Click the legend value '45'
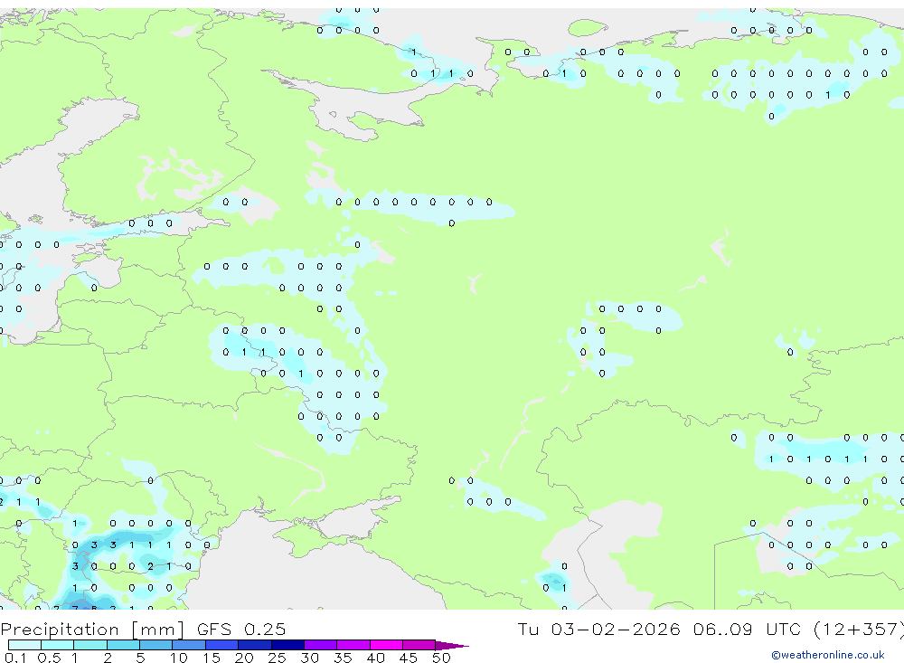Image resolution: width=904 pixels, height=663 pixels. click(409, 658)
